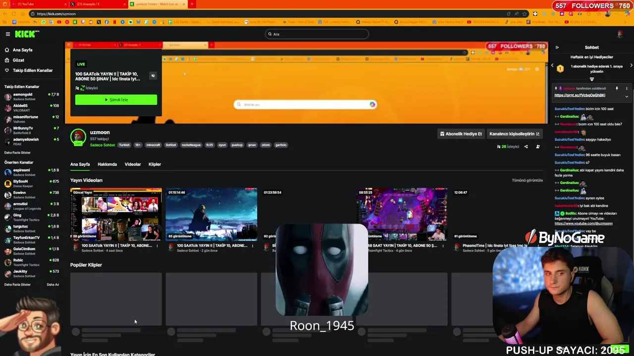634x356 pixels.
Task: Click the Abonelik Hediye Et button
Action: (461, 134)
